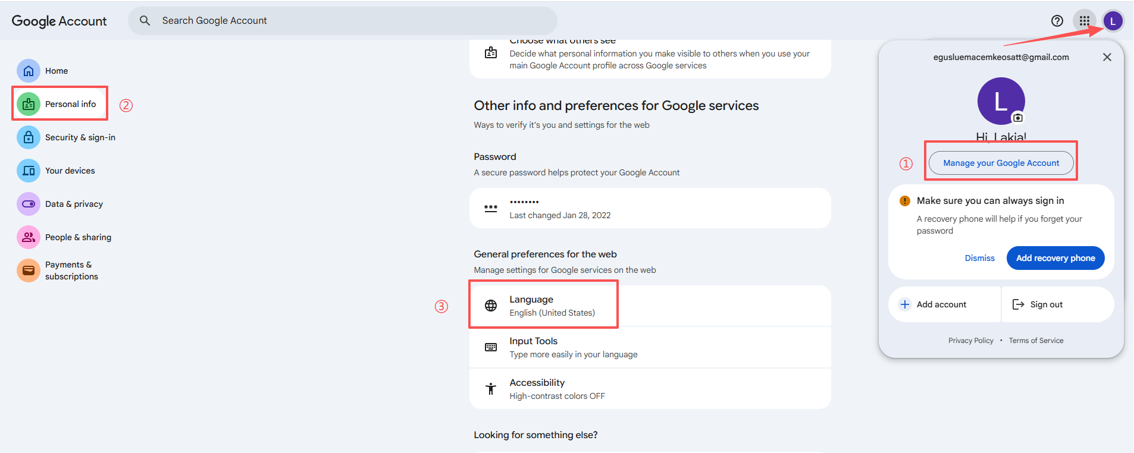Click the Data & privacy icon
Image resolution: width=1134 pixels, height=453 pixels.
[29, 204]
